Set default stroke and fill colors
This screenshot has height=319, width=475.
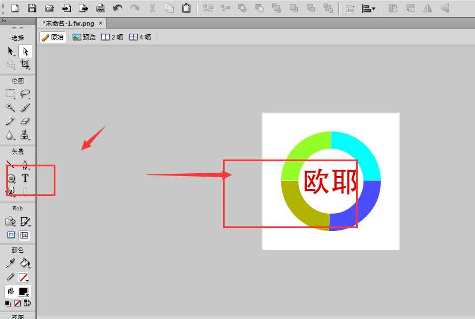[x=8, y=303]
